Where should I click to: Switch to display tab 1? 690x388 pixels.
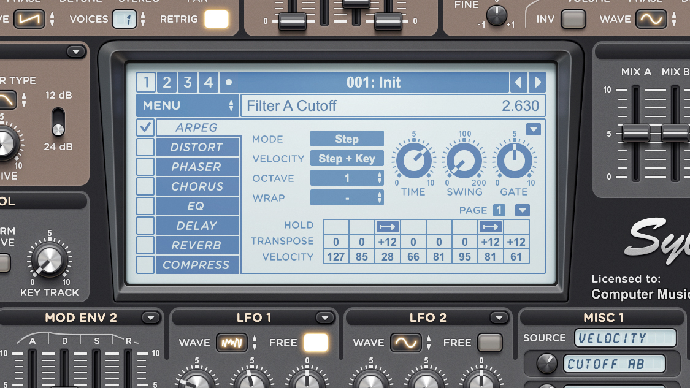145,82
